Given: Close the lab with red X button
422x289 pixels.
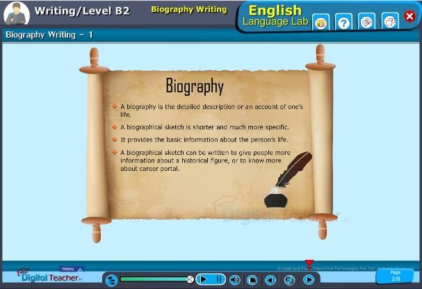Looking at the screenshot, I should pyautogui.click(x=409, y=16).
